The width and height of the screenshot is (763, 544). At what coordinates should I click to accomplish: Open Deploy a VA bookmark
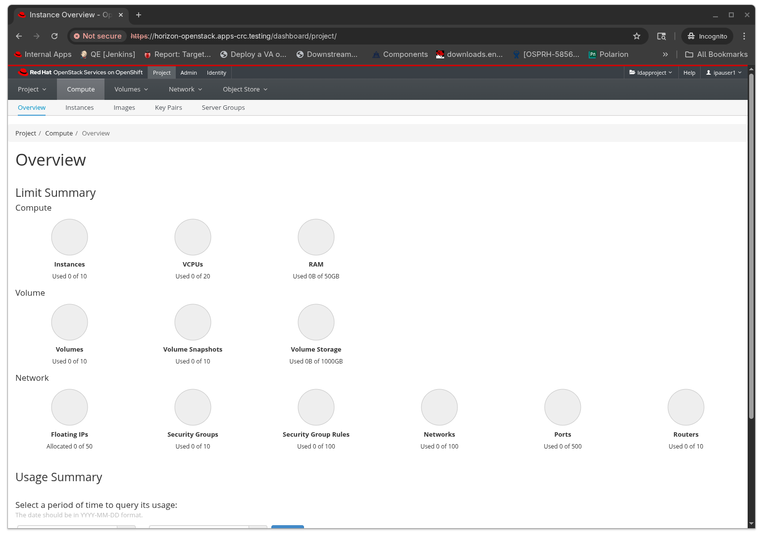(x=254, y=54)
